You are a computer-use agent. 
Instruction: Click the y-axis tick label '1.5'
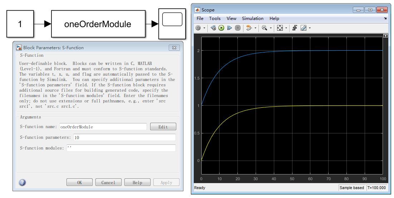(197, 78)
